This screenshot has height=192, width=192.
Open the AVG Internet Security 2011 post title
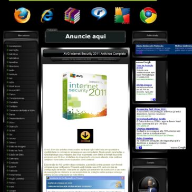coord(94,54)
